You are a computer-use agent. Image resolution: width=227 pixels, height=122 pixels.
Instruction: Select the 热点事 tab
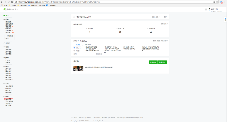tap(77, 45)
